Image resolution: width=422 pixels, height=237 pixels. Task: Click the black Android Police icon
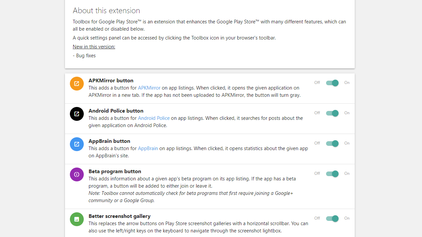pos(76,114)
